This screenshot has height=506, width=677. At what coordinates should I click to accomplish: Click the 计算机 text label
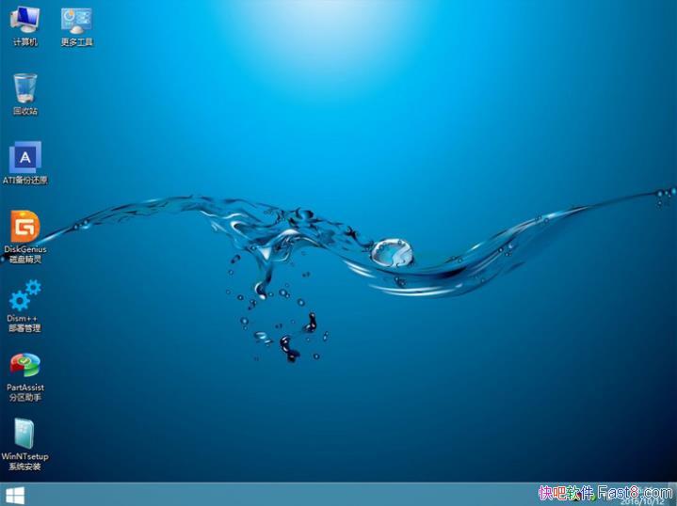[x=25, y=42]
